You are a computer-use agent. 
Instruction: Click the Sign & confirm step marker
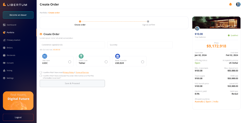[x=148, y=21]
